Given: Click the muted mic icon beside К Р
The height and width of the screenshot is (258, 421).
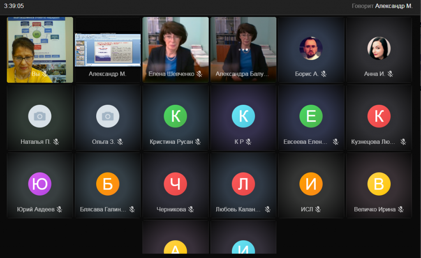Looking at the screenshot, I should click(248, 142).
